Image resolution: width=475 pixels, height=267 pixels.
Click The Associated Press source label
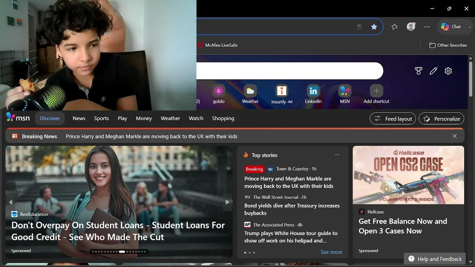[273, 225]
